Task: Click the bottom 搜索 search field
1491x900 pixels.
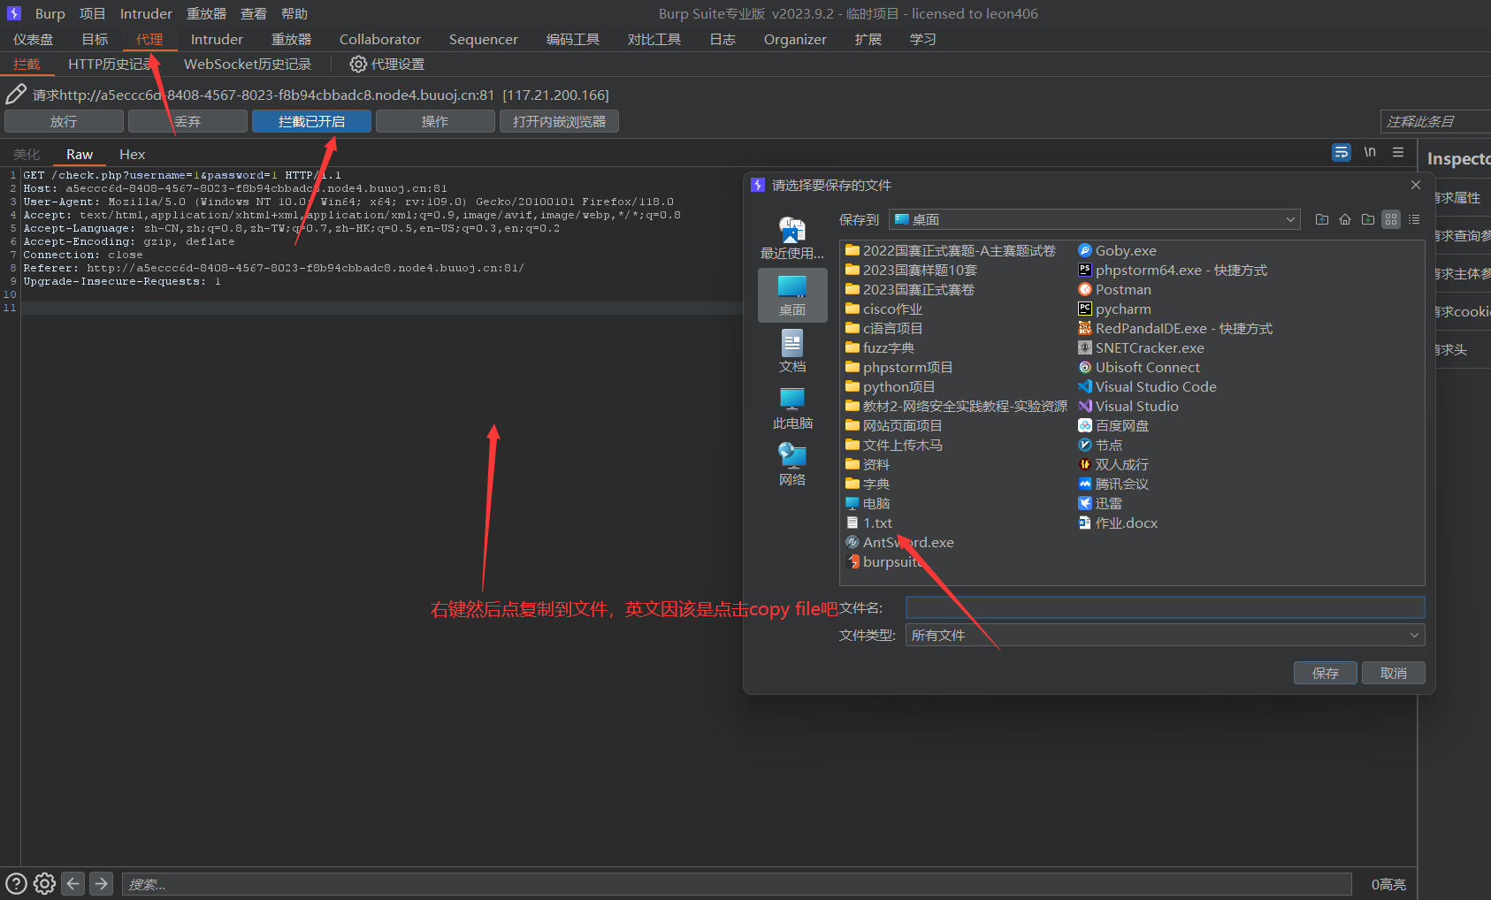Action: click(x=736, y=884)
